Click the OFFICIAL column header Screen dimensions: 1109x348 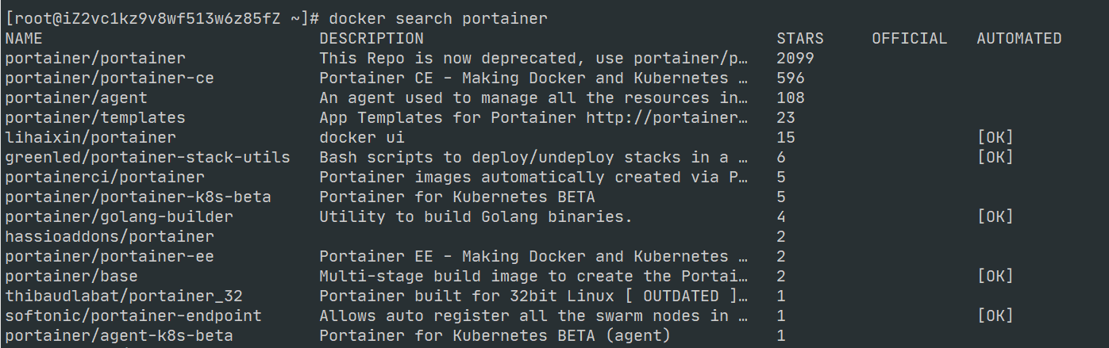point(910,38)
